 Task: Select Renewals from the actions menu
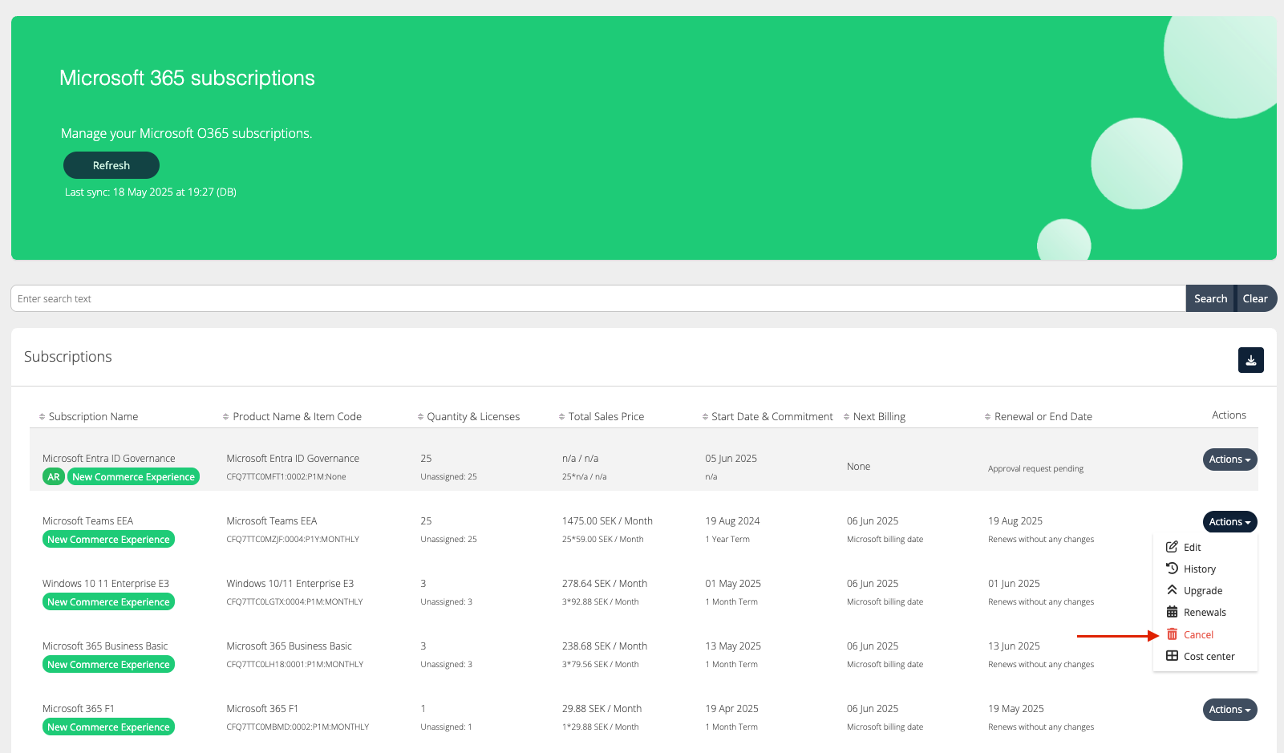tap(1205, 613)
